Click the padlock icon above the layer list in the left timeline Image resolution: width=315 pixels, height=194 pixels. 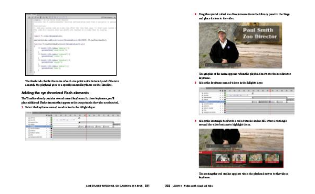[49, 116]
